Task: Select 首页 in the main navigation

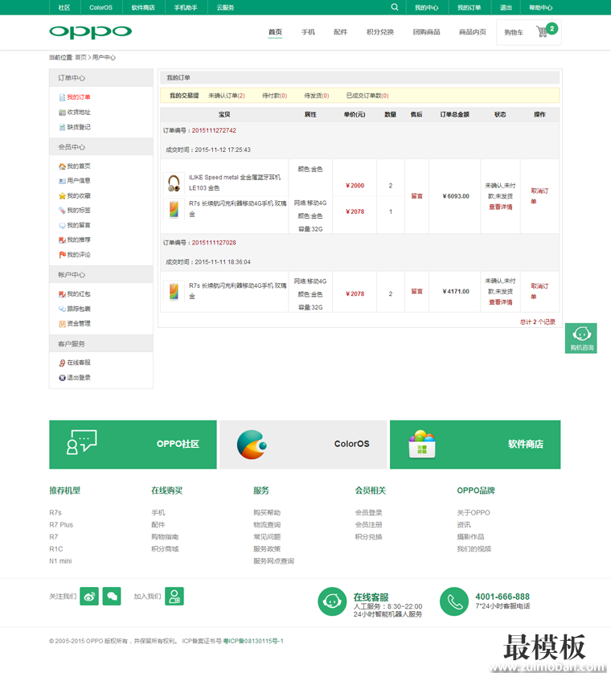Action: coord(275,32)
